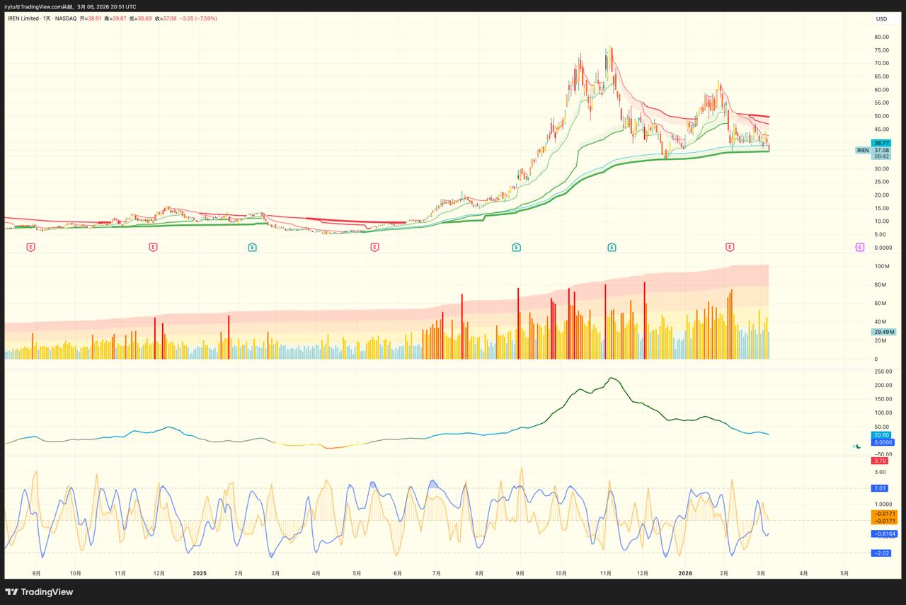Click the 38.77 cyan price label
Viewport: 906px width, 605px height.
point(881,143)
